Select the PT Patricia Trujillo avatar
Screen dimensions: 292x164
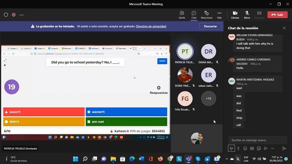pos(185,51)
